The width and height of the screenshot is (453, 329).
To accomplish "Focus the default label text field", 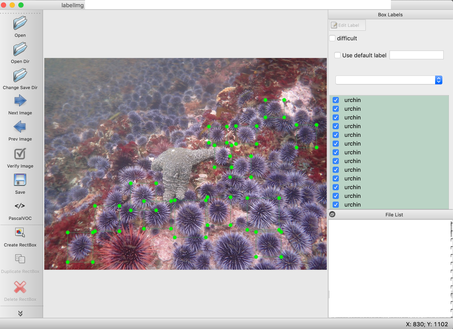I will pyautogui.click(x=416, y=55).
